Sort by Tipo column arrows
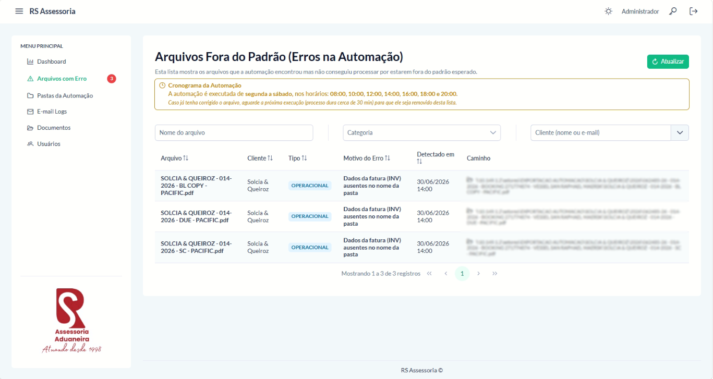Screen dimensions: 713x379 (304, 158)
